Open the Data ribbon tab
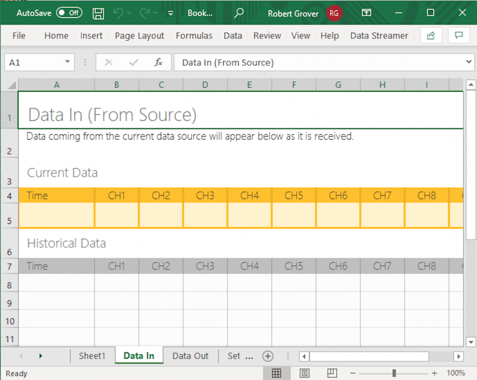 pos(233,35)
